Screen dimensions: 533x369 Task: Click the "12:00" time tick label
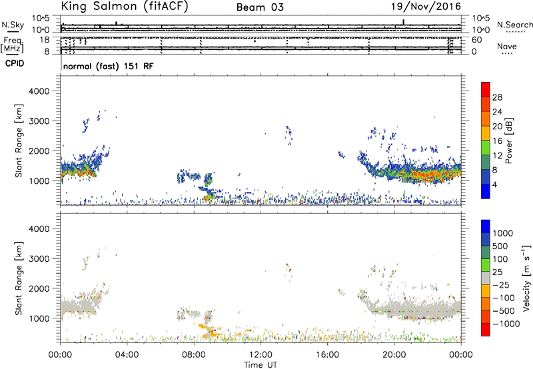click(x=261, y=355)
